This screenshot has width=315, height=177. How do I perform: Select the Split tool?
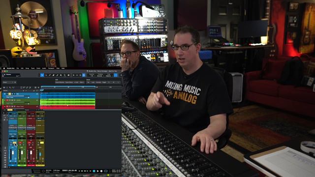pos(50,75)
